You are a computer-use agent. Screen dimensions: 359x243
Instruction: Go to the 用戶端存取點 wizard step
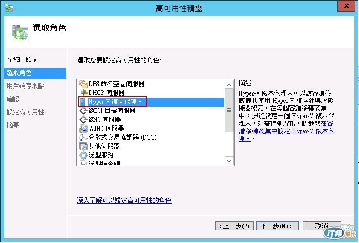click(25, 86)
